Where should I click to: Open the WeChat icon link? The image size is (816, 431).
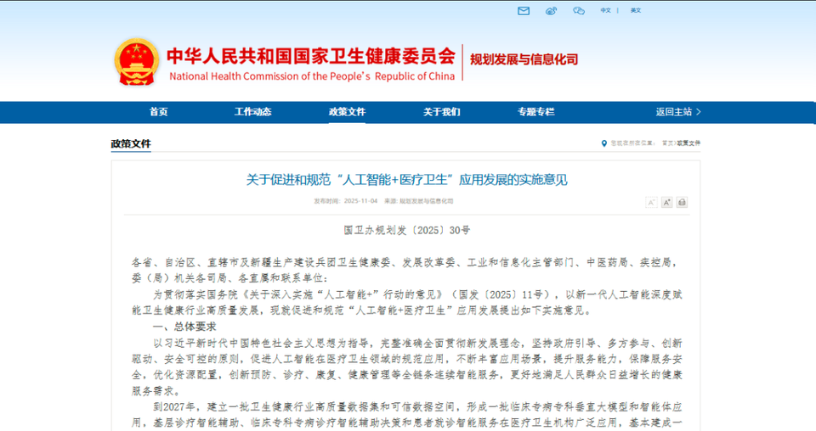tap(579, 10)
